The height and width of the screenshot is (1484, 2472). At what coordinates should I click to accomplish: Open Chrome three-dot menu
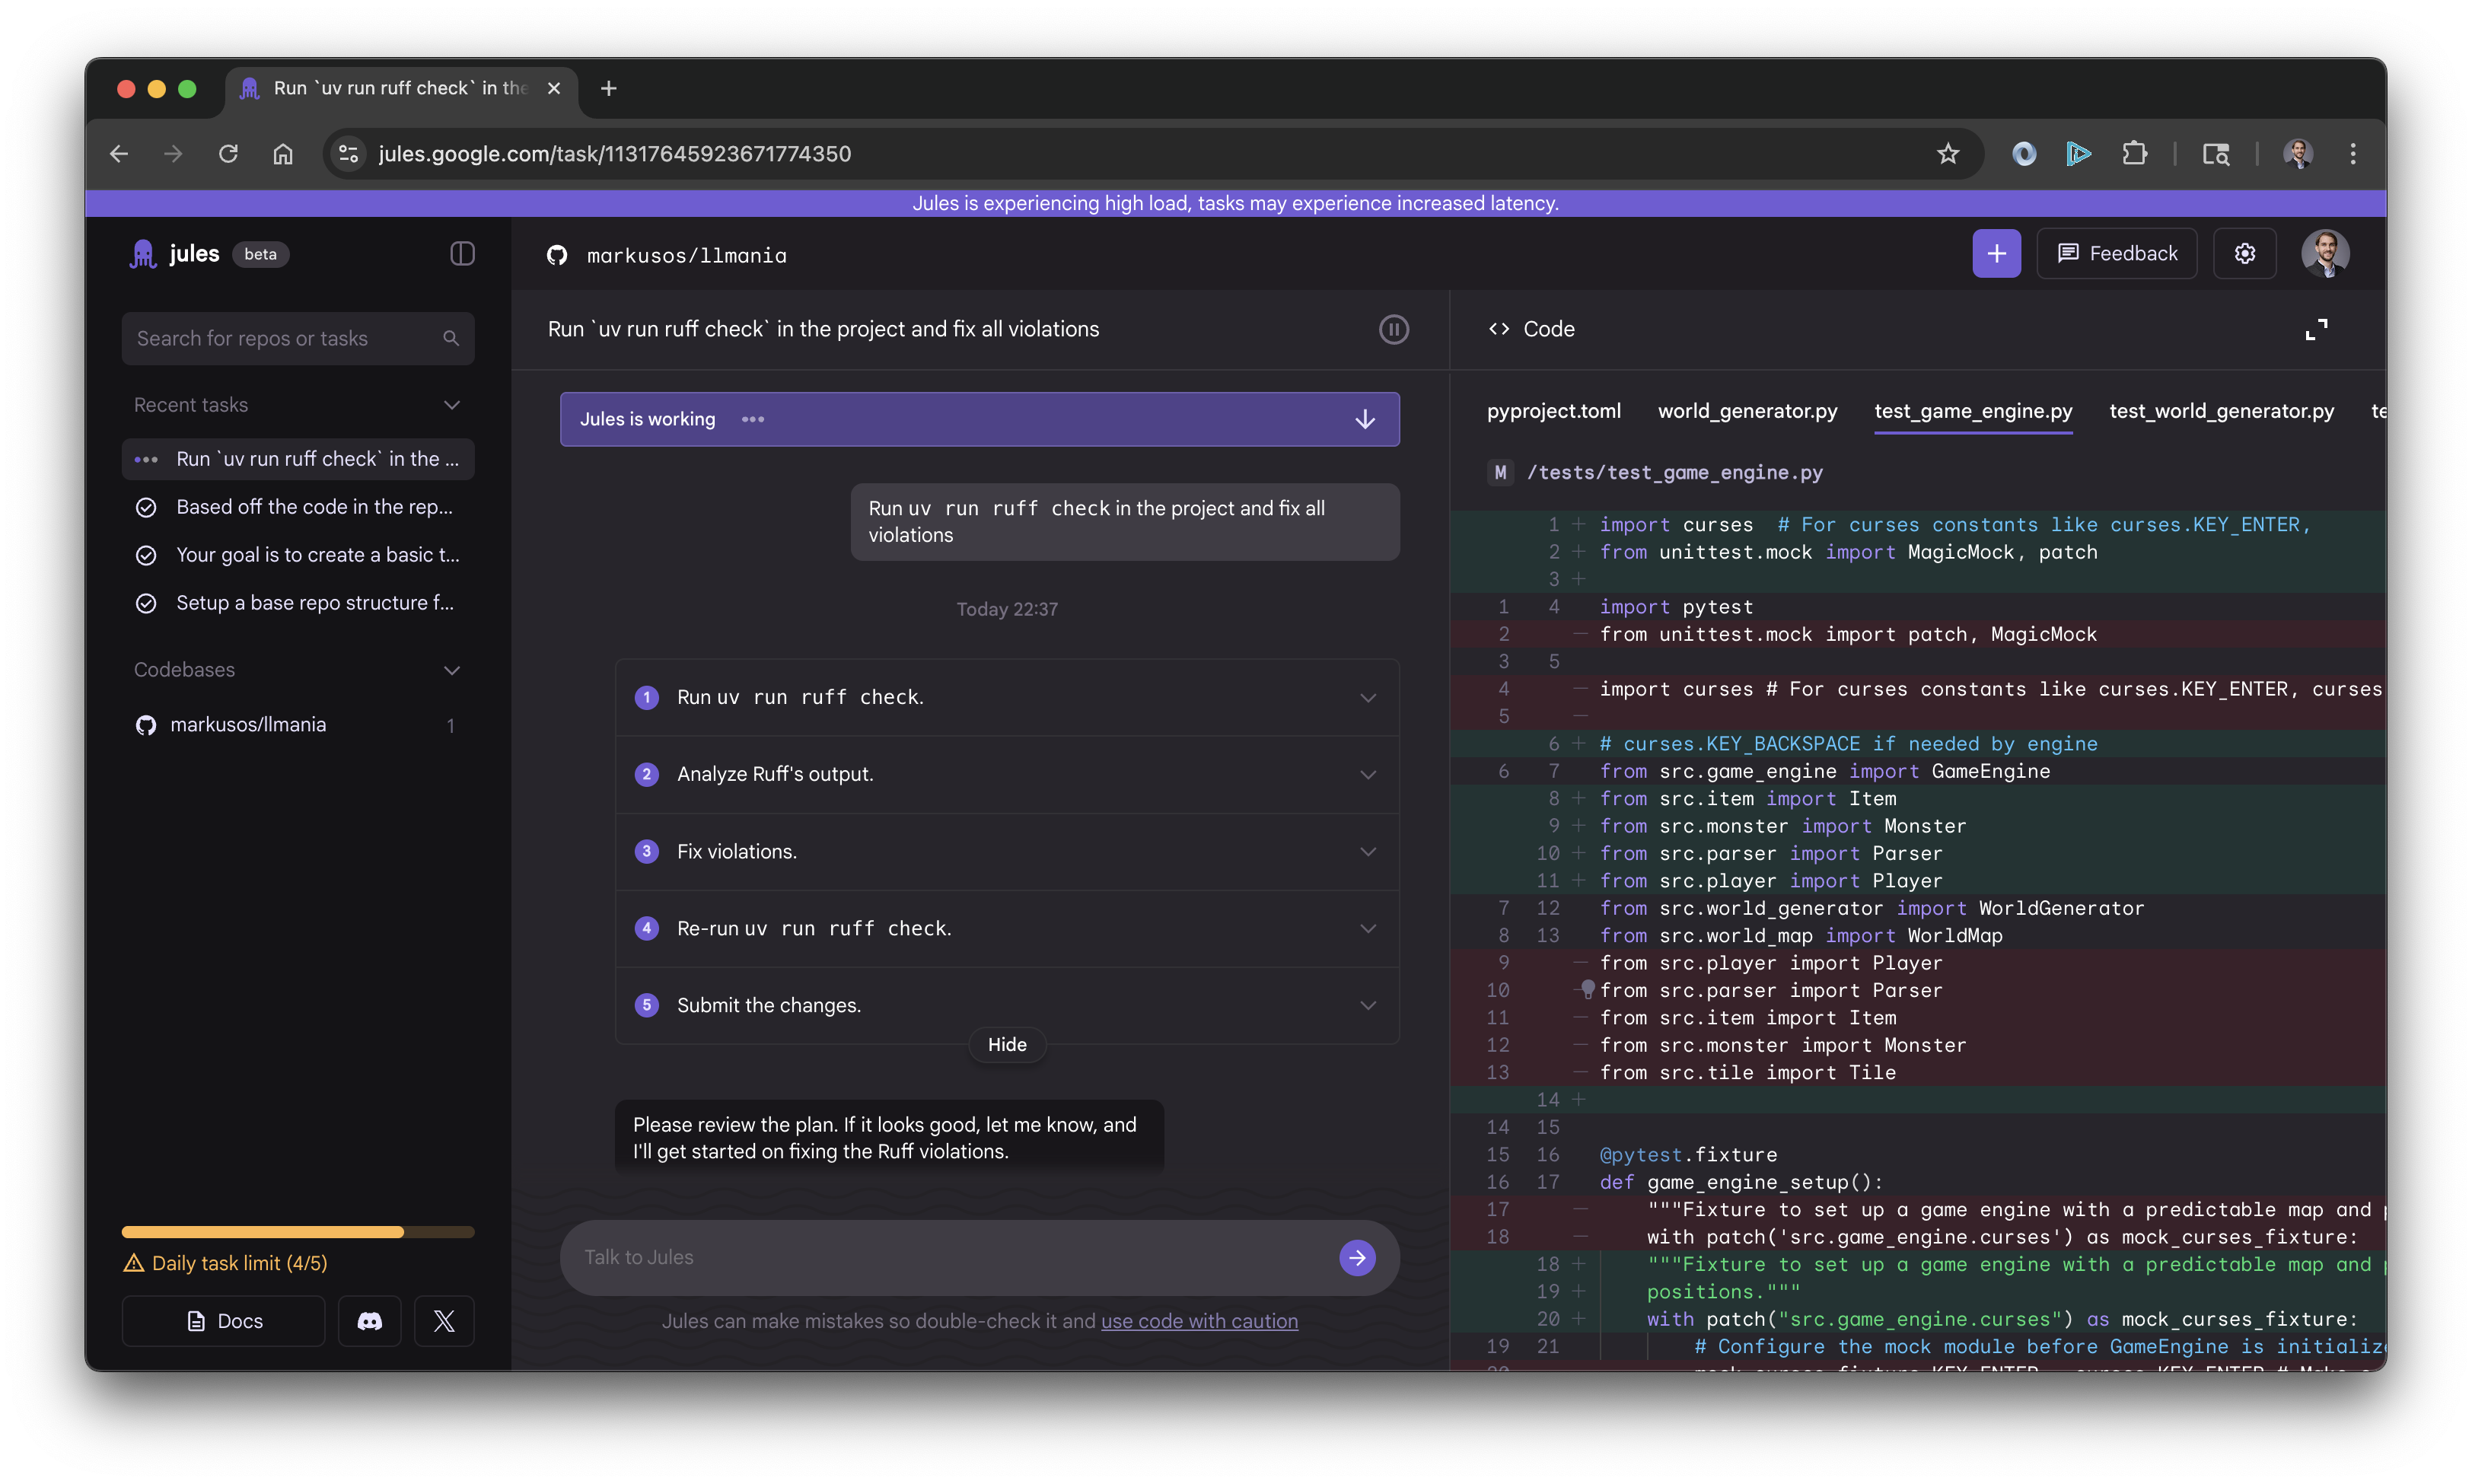pos(2353,154)
